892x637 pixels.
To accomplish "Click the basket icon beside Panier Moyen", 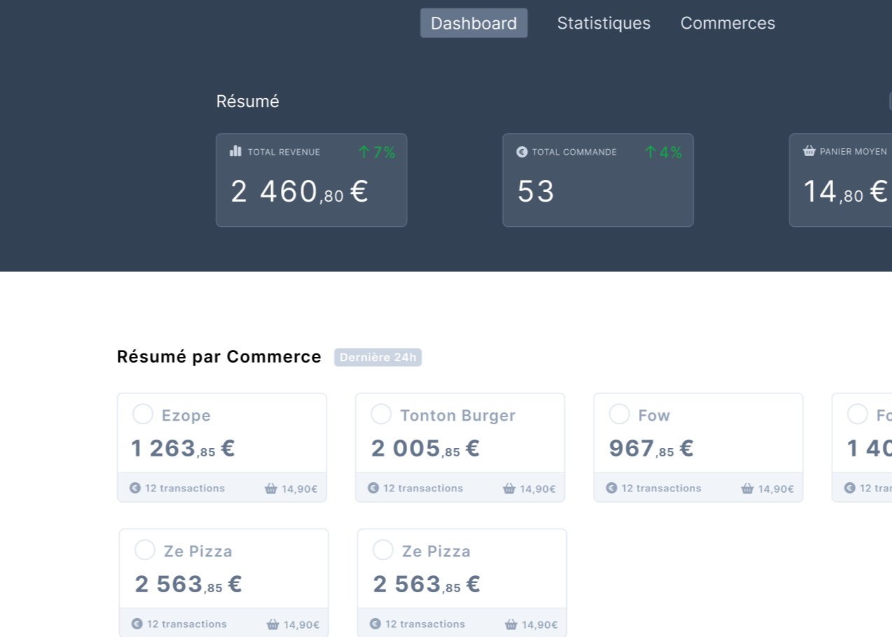I will point(809,151).
